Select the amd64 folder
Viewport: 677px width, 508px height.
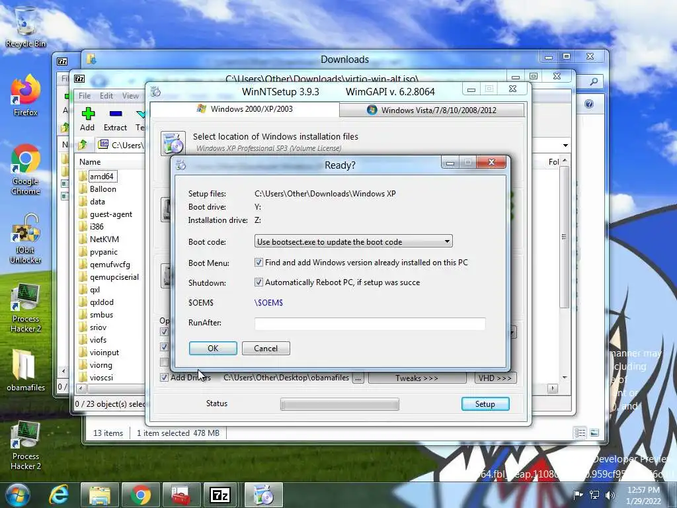pos(101,176)
